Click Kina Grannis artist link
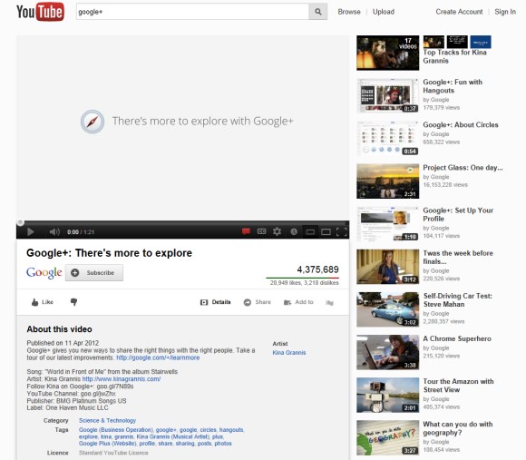Viewport: 526px width, 460px height. pos(289,353)
